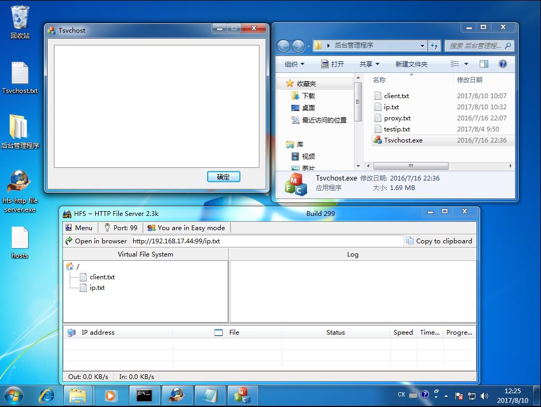Click the 打开 toolbar button
The image size is (541, 407).
coord(332,64)
